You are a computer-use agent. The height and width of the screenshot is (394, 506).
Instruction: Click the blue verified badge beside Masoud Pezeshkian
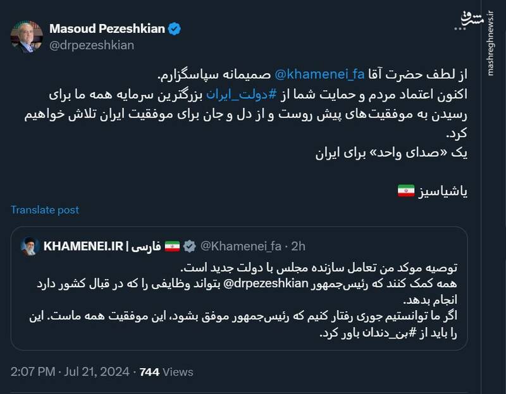coord(175,28)
